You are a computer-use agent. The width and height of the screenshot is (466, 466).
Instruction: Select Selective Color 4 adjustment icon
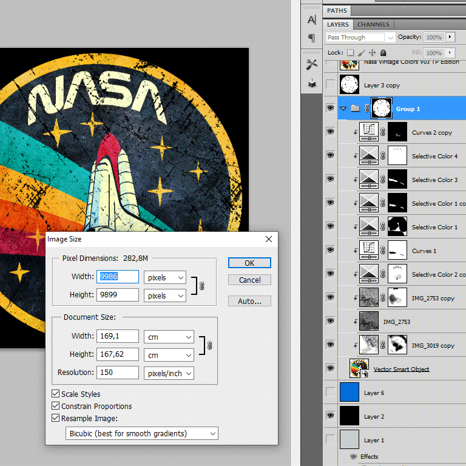[x=369, y=155]
